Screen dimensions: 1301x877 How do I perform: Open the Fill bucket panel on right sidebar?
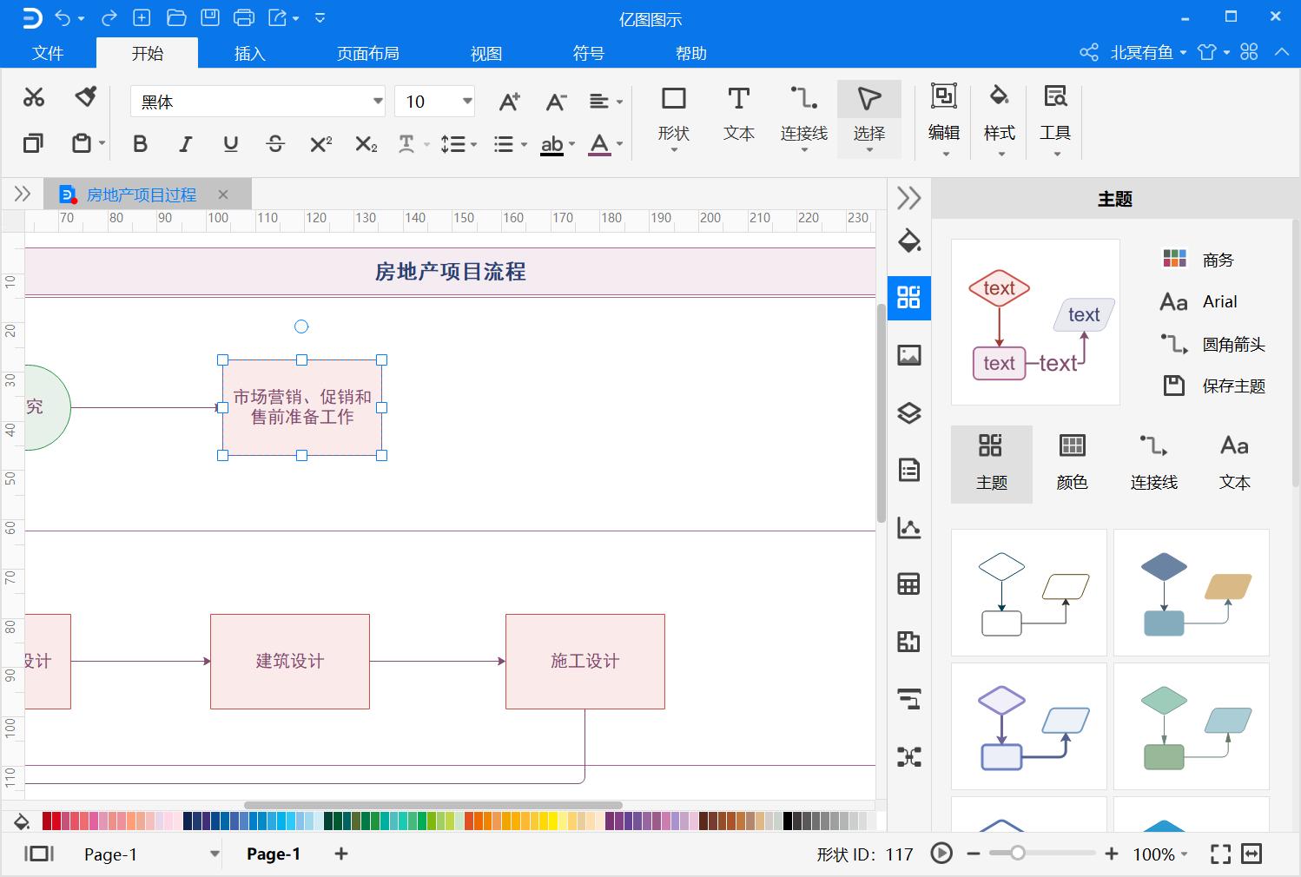(x=908, y=243)
